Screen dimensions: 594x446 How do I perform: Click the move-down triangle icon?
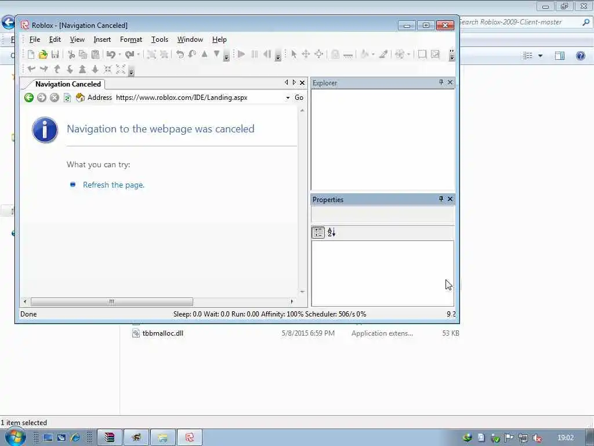216,54
